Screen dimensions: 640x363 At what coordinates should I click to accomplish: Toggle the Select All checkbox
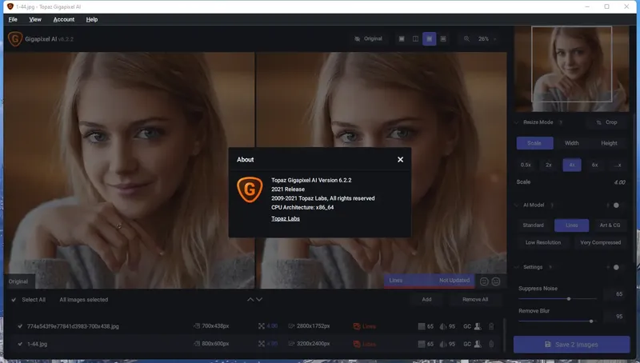14,300
